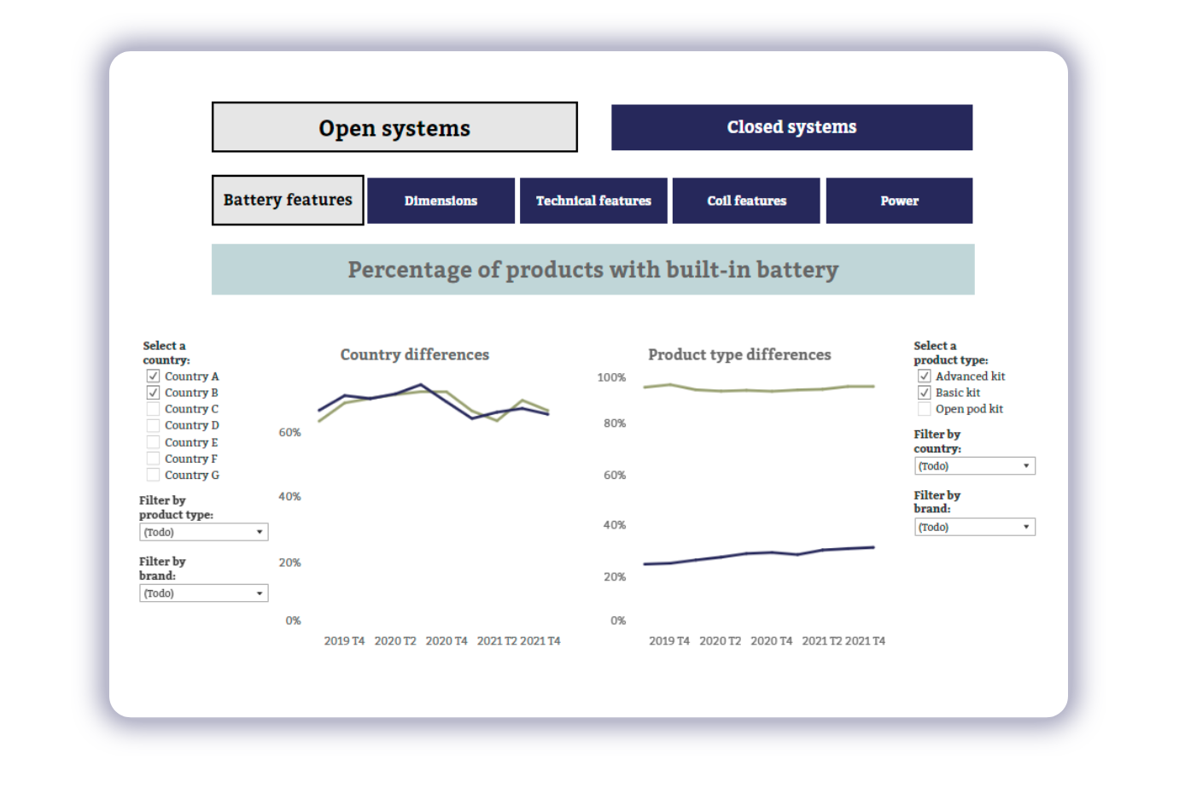The width and height of the screenshot is (1179, 794).
Task: Go to Technical features tab
Action: click(x=593, y=201)
